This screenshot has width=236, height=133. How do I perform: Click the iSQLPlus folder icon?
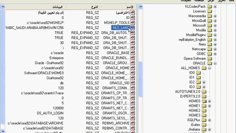tap(204, 120)
